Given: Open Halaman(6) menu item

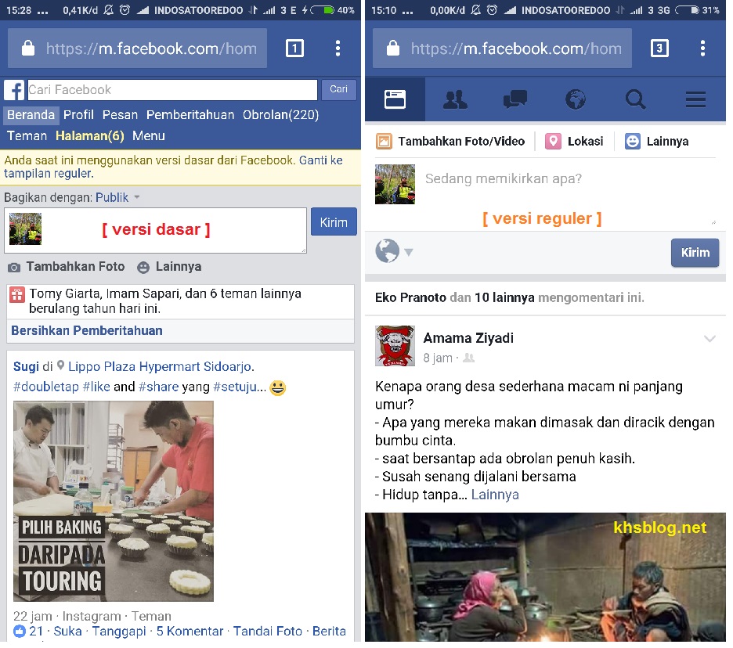Looking at the screenshot, I should click(89, 136).
